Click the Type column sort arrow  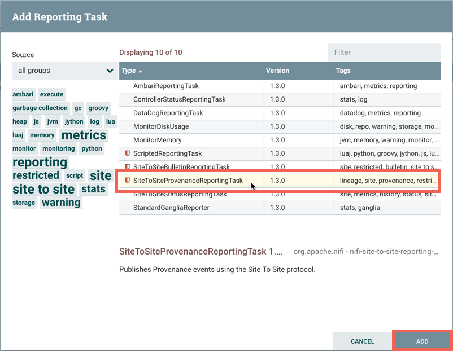point(141,71)
